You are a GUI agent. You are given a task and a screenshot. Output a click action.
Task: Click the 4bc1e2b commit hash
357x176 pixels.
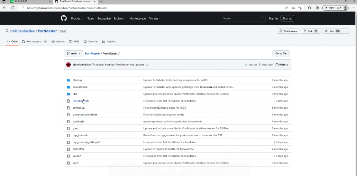(253, 65)
